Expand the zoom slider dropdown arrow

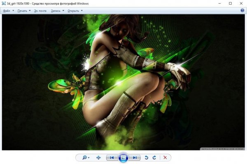(89, 157)
